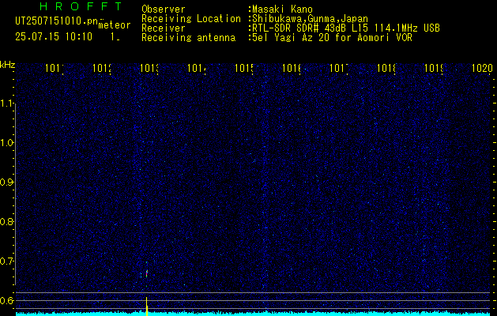
Task: Click the 1.0 kHz frequency axis label
Action: 6,143
